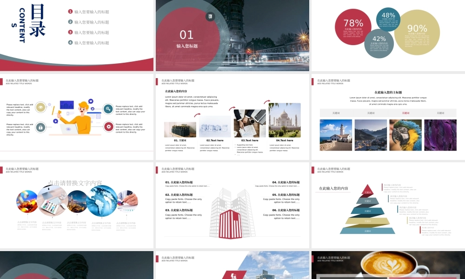The image size is (465, 279).
Task: Select the teal 48% circle
Action: click(388, 19)
